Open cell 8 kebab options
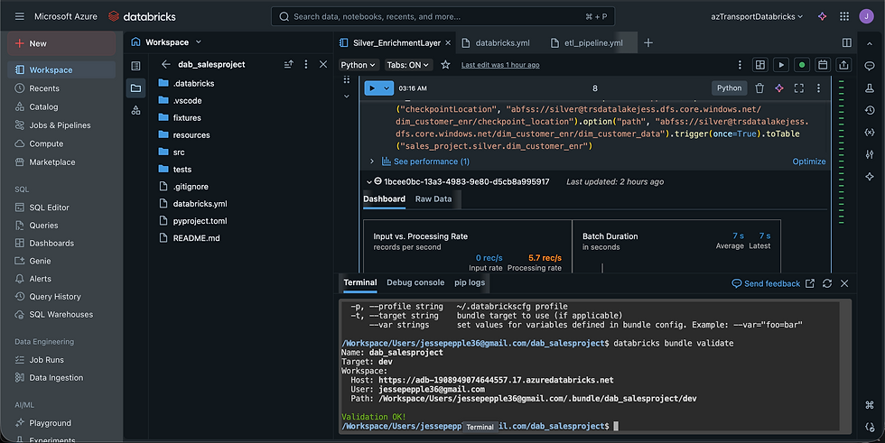 click(818, 88)
